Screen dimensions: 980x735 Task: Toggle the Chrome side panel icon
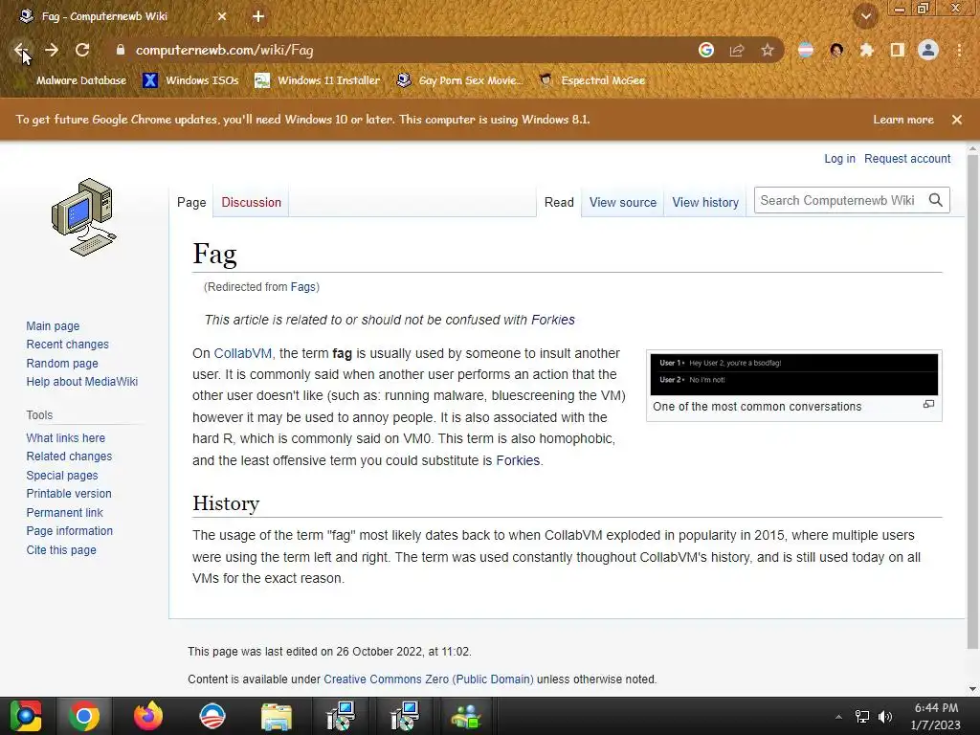coord(898,50)
